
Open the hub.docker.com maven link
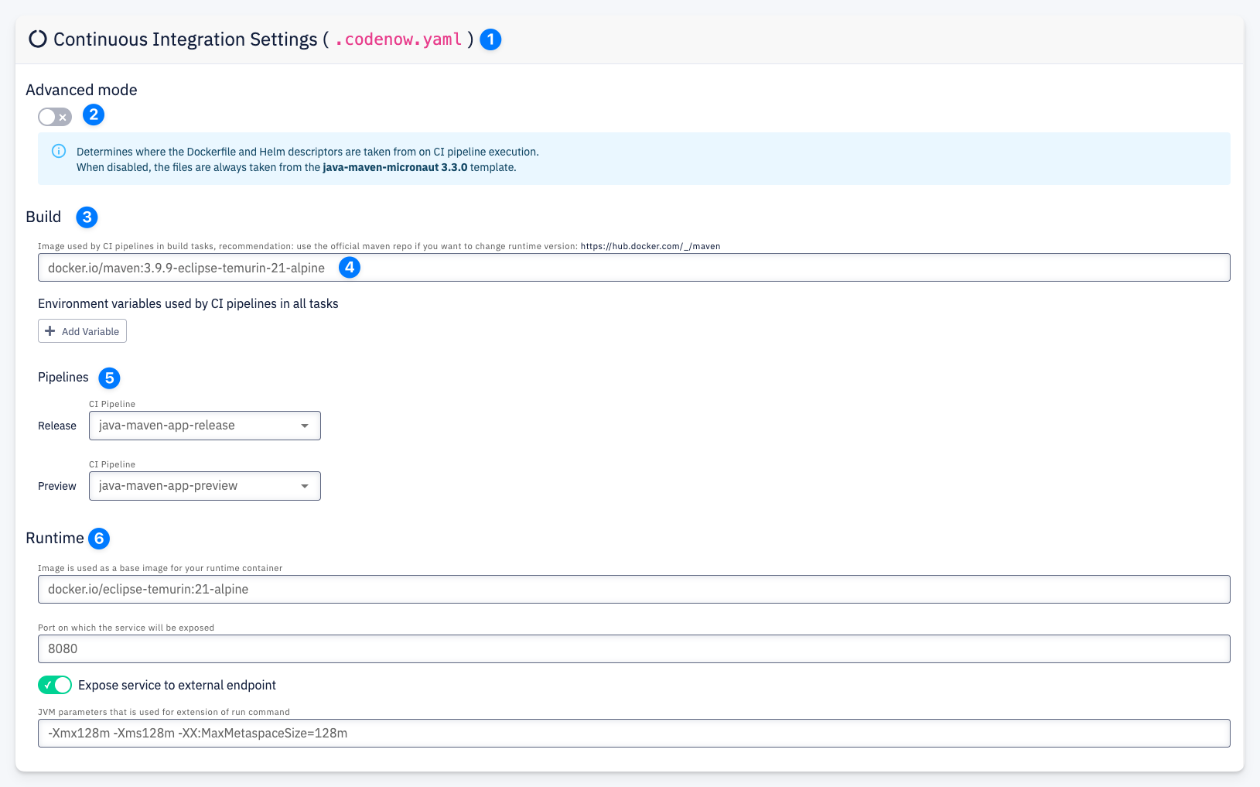[x=650, y=246]
